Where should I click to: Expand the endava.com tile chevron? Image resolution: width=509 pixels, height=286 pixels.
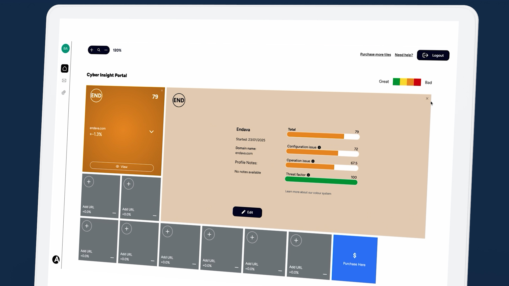coord(151,132)
